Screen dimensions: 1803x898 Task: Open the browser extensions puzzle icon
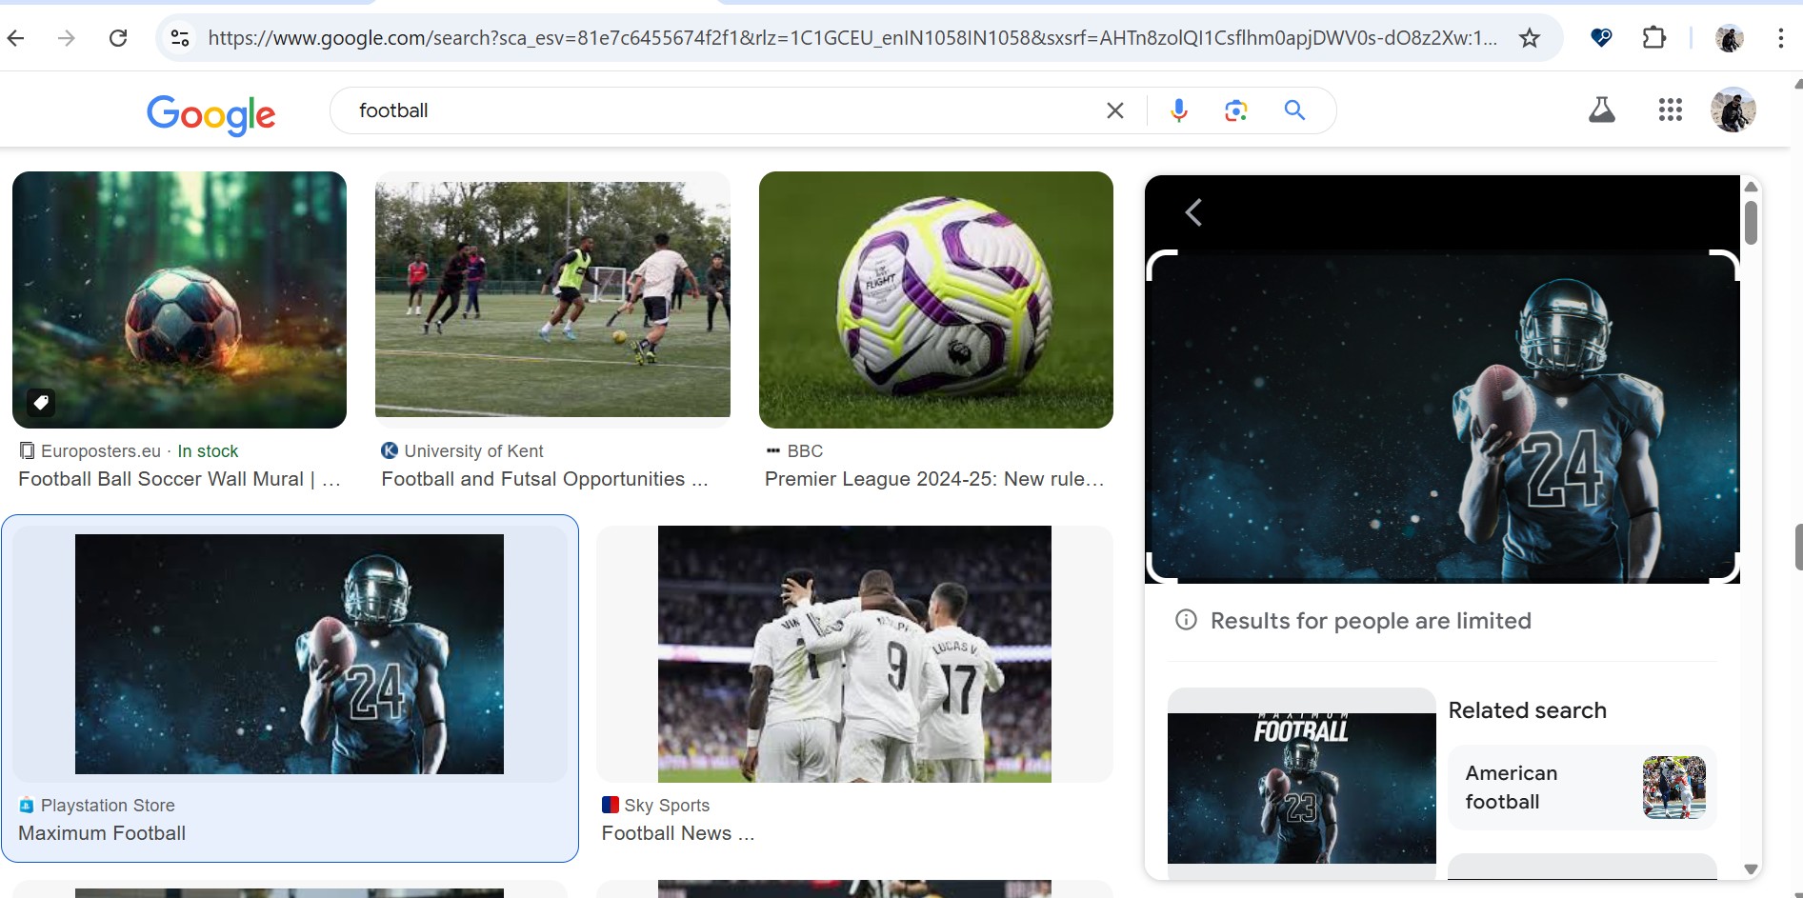pyautogui.click(x=1654, y=38)
